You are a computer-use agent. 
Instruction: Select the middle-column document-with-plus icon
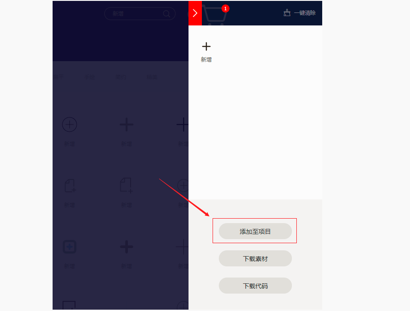126,185
